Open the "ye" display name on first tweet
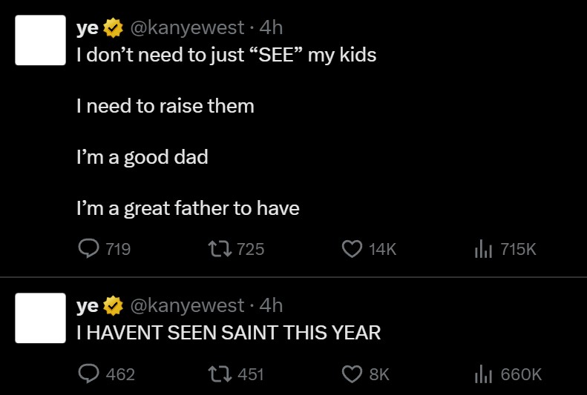 [x=88, y=28]
